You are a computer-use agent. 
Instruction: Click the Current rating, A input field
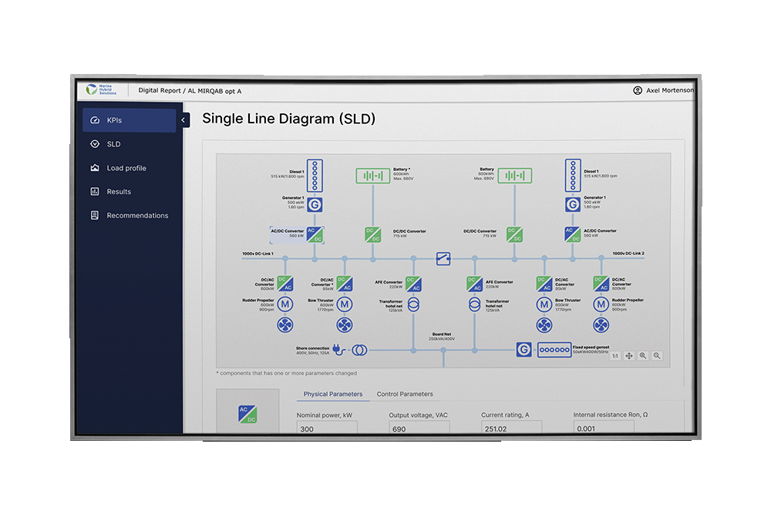(x=511, y=428)
